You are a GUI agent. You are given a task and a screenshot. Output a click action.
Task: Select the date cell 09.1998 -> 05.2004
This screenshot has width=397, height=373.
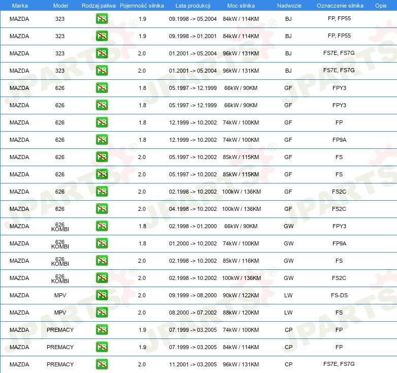(193, 19)
